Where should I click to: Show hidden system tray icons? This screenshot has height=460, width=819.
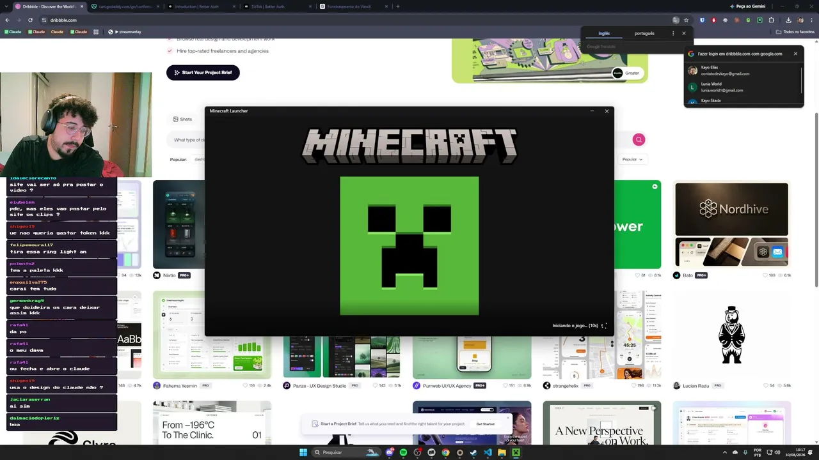tap(724, 452)
